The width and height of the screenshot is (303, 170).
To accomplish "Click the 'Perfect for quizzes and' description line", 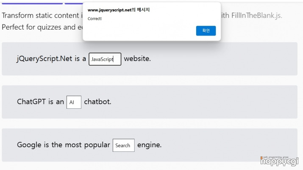I will 39,27.
